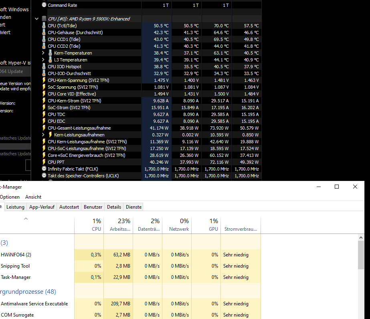370x319 pixels.
Task: Select the Task-Manager process row
Action: (x=130, y=277)
